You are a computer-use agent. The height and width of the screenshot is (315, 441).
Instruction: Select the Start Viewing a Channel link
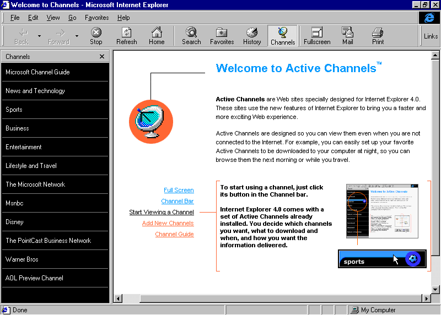click(162, 212)
